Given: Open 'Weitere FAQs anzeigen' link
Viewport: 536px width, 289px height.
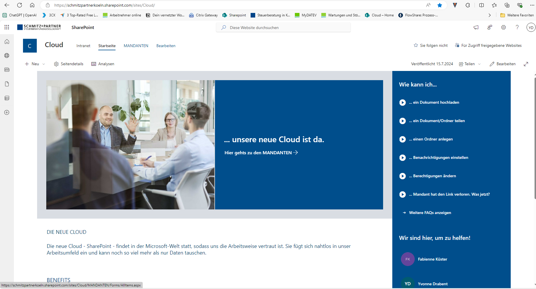Looking at the screenshot, I should point(430,213).
